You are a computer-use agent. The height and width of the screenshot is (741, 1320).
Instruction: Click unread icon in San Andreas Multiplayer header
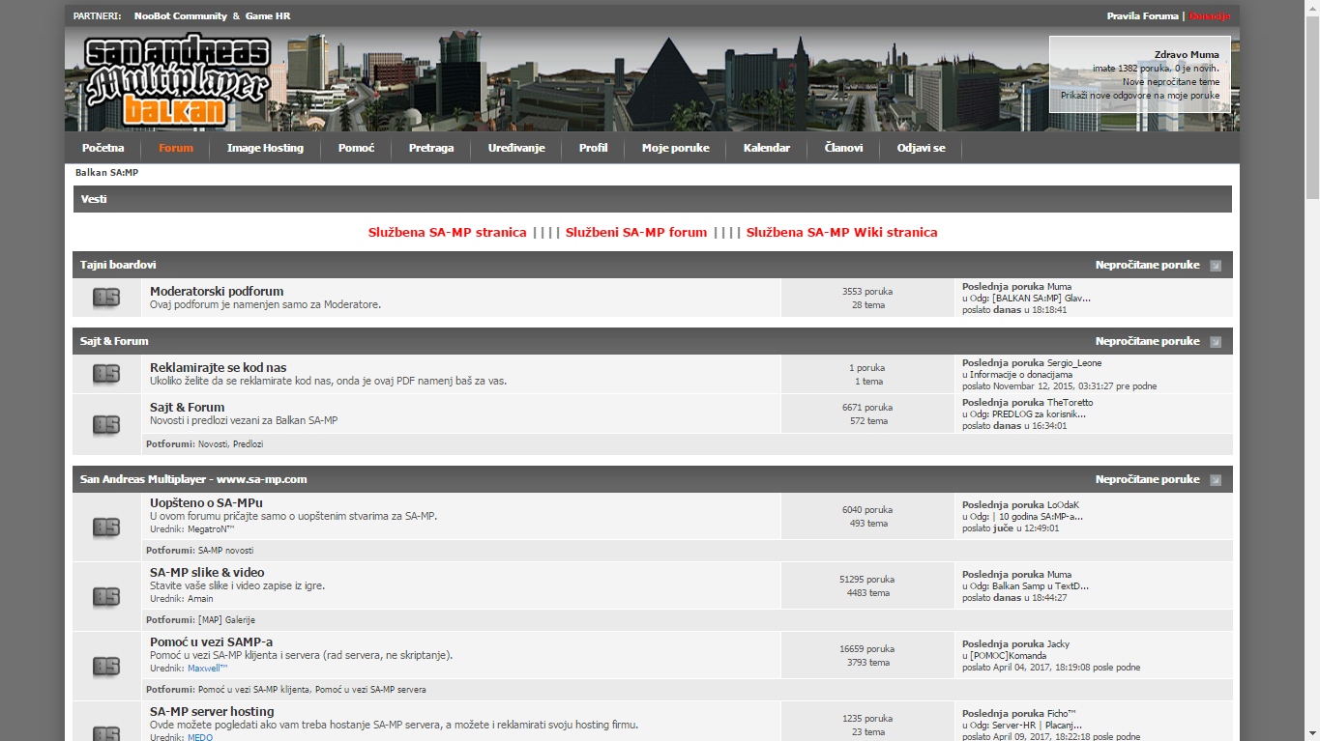click(x=1216, y=480)
